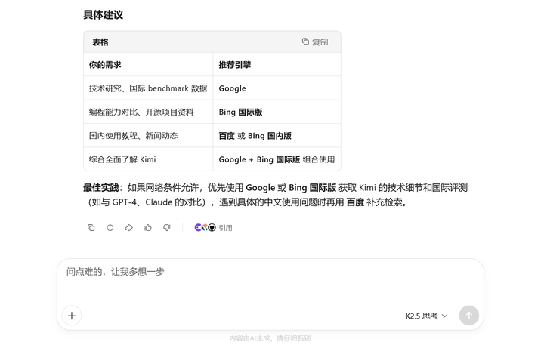Click the 最佳实践 bold text
Image resolution: width=544 pixels, height=345 pixels.
coord(101,188)
